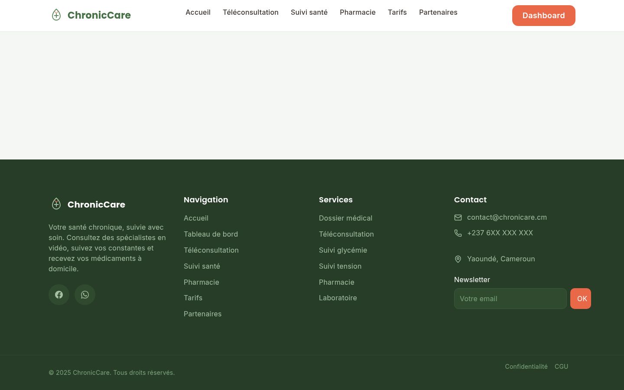Click the Navigation footer heading
624x390 pixels.
click(206, 200)
